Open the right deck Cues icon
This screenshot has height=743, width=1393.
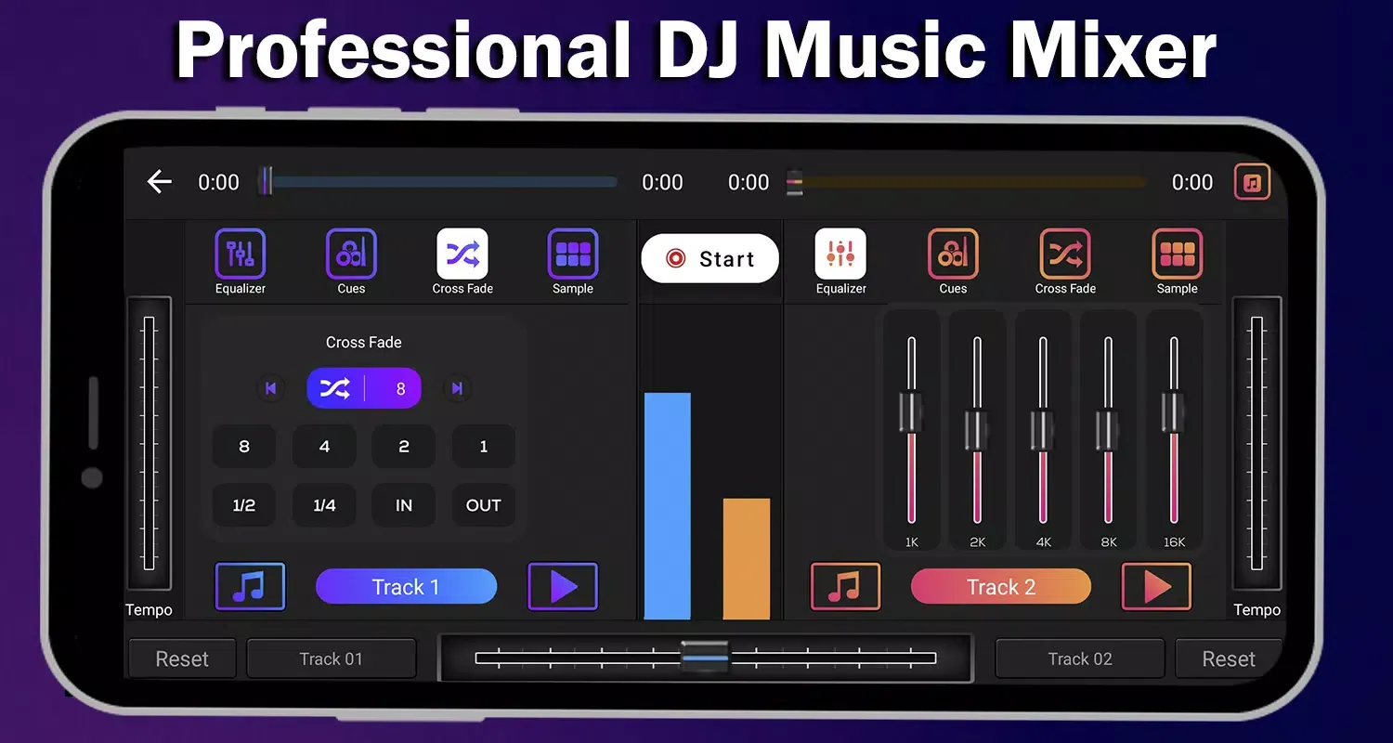pyautogui.click(x=953, y=254)
